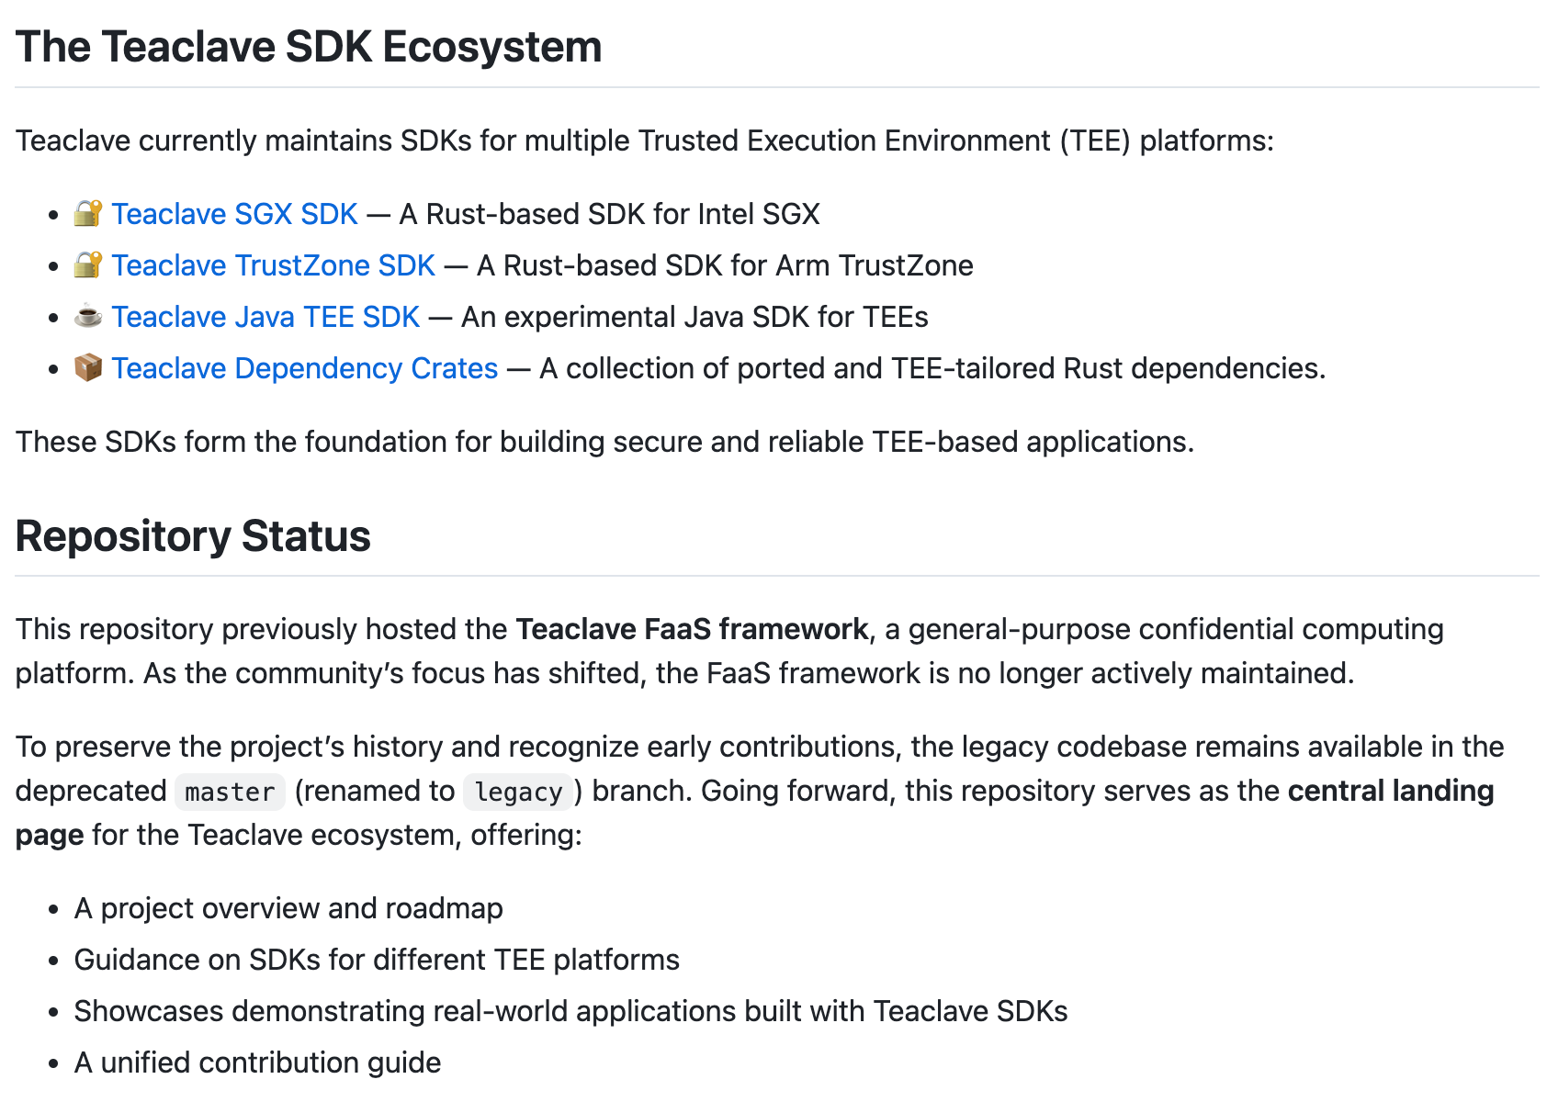The width and height of the screenshot is (1547, 1113).
Task: Click the "Repository Status" heading
Action: tap(193, 536)
